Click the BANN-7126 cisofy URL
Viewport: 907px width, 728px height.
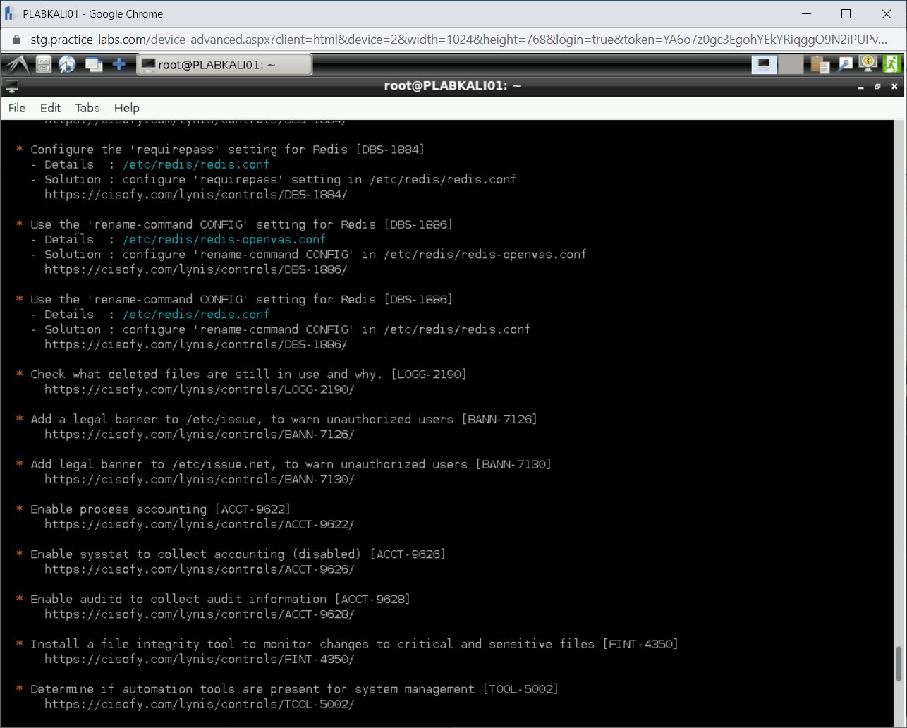pos(199,435)
